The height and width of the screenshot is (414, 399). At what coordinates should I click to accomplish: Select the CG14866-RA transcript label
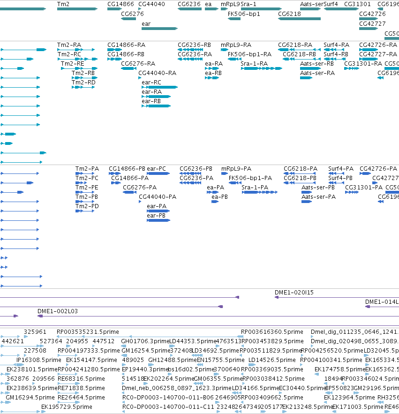click(127, 45)
